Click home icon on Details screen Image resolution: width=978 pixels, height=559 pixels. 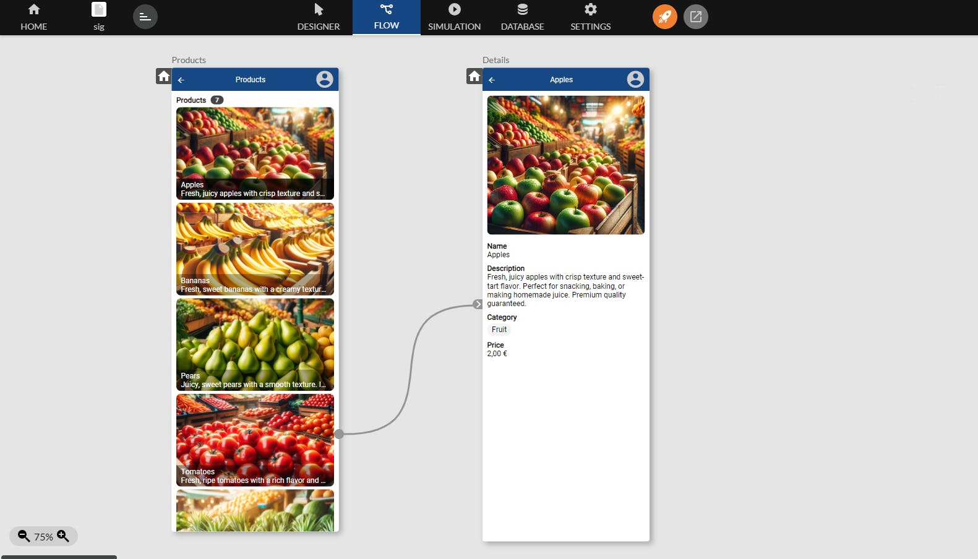474,76
